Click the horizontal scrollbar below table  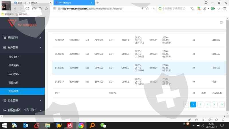114,116
